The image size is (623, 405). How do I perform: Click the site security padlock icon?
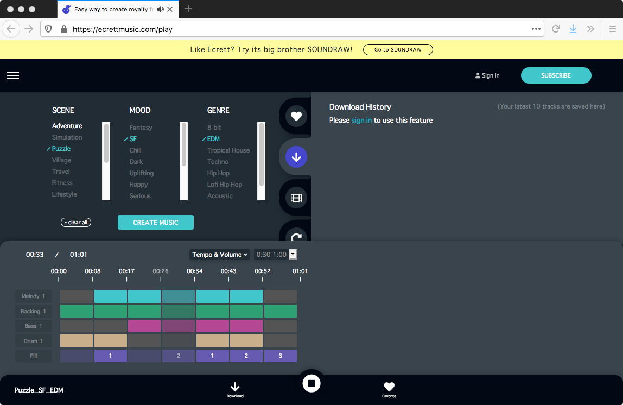[63, 29]
